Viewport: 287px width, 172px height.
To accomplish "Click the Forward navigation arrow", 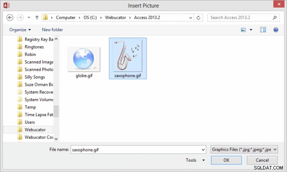I will tap(20, 17).
